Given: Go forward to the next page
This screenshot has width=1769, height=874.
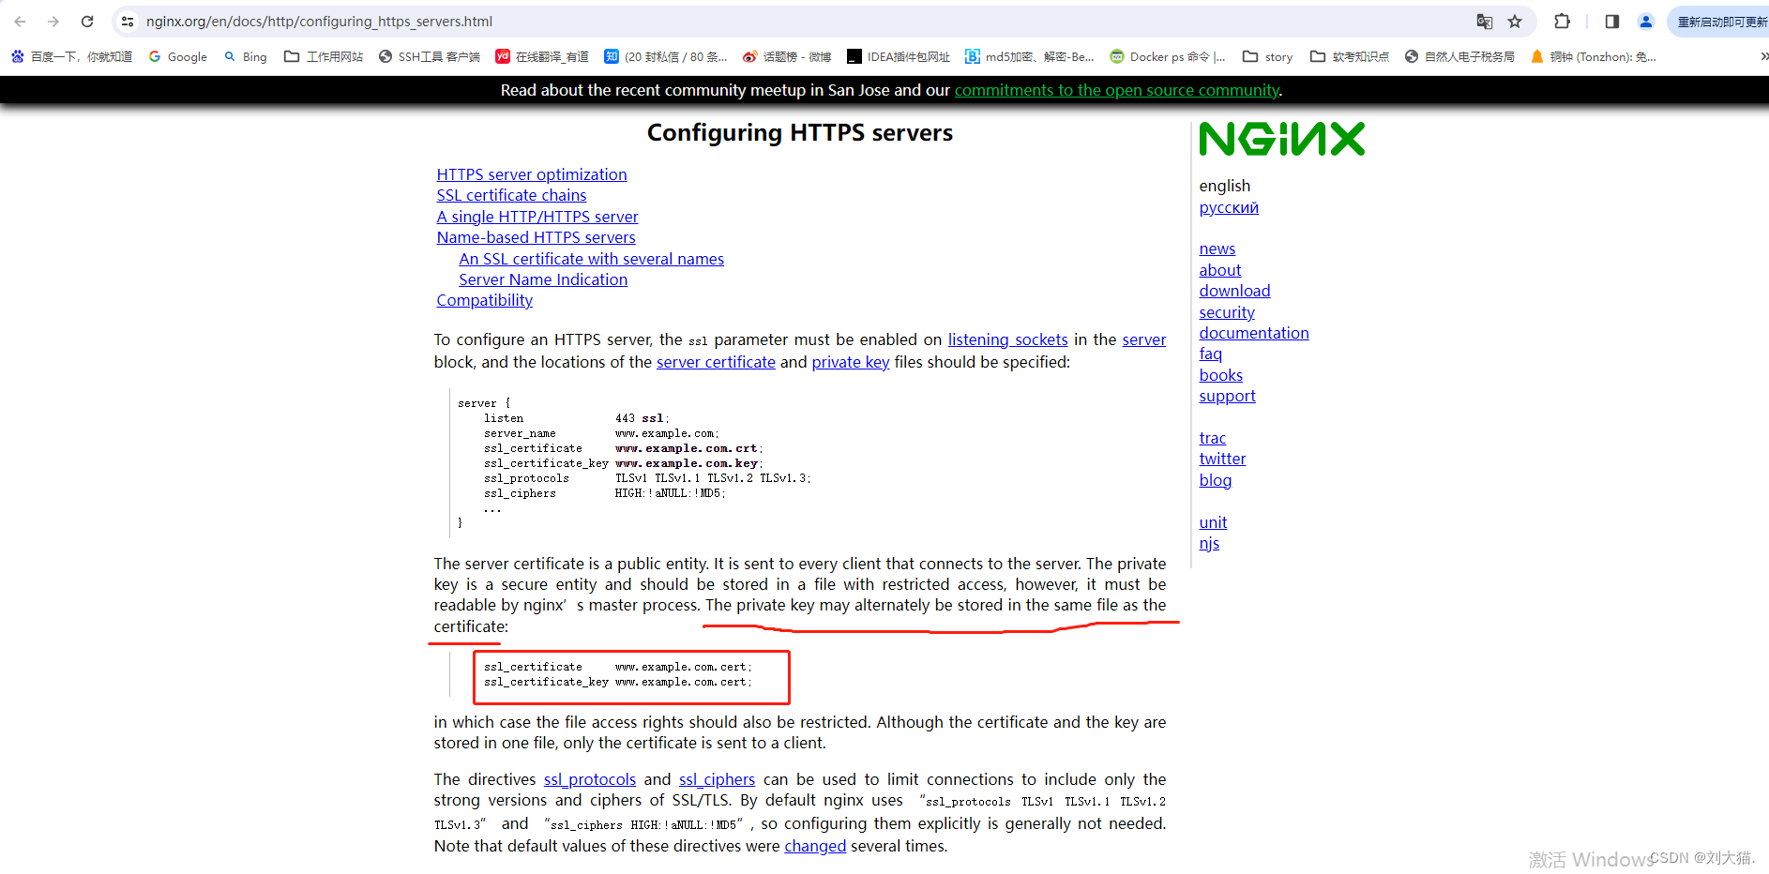Looking at the screenshot, I should [53, 22].
